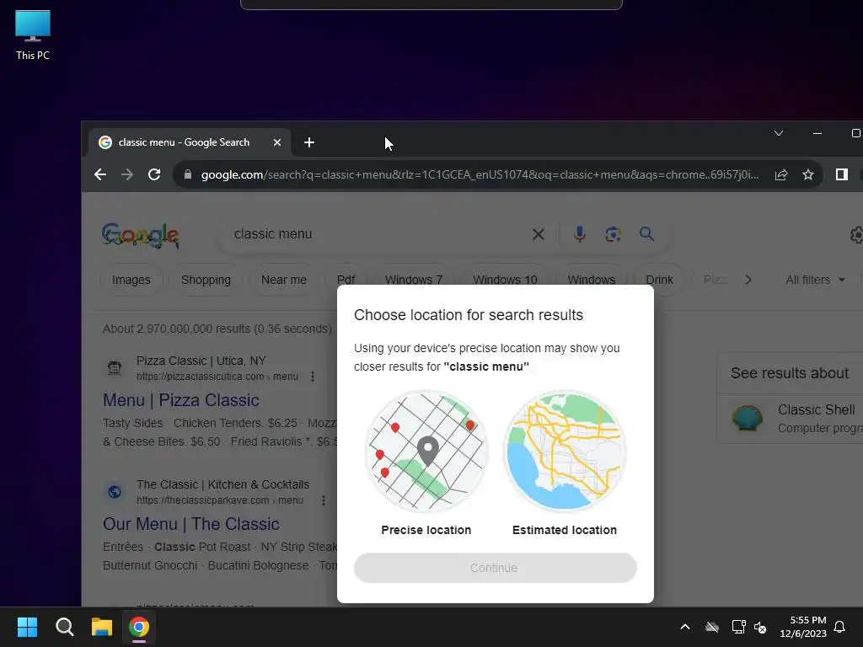This screenshot has height=647, width=863.
Task: Click the classic menu search field
Action: tap(380, 234)
